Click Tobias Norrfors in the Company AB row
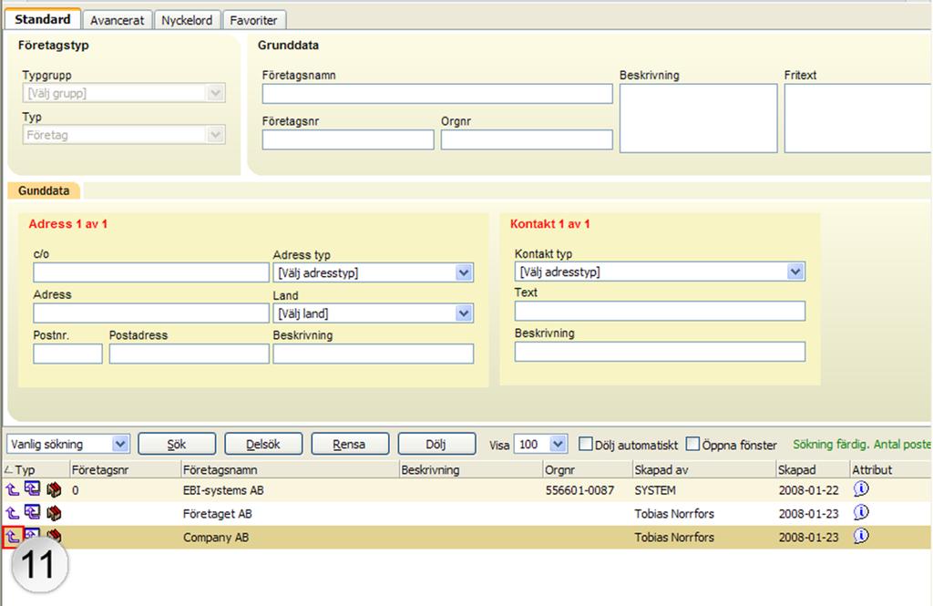 (674, 537)
